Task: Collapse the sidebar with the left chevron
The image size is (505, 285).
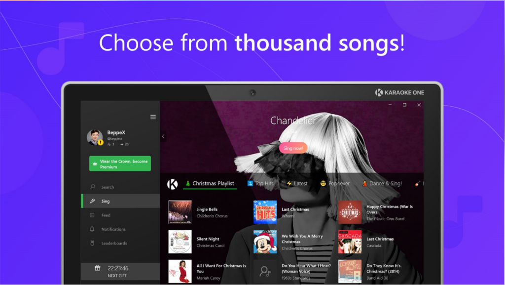Action: click(x=163, y=136)
